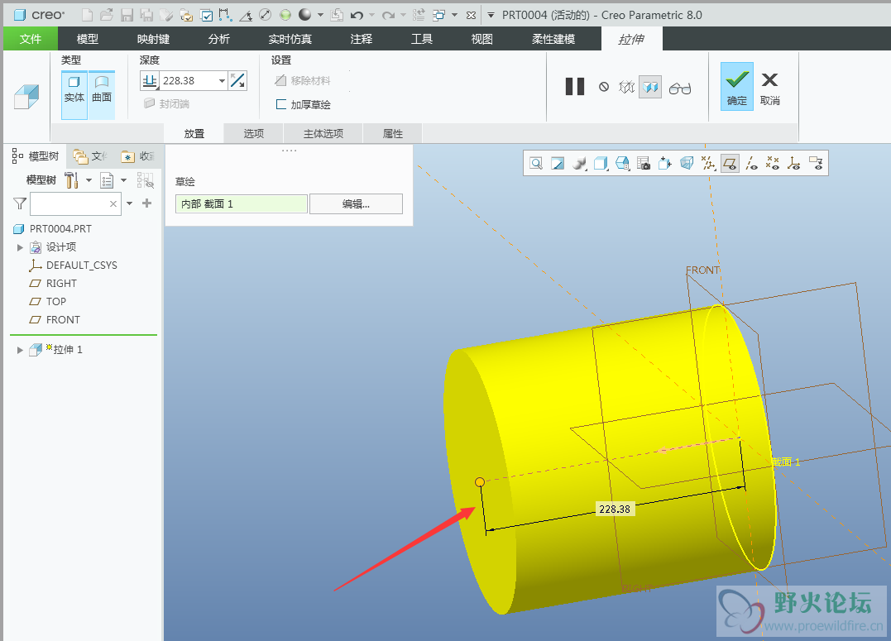Pause the extrude tool
The image size is (891, 641).
[574, 87]
